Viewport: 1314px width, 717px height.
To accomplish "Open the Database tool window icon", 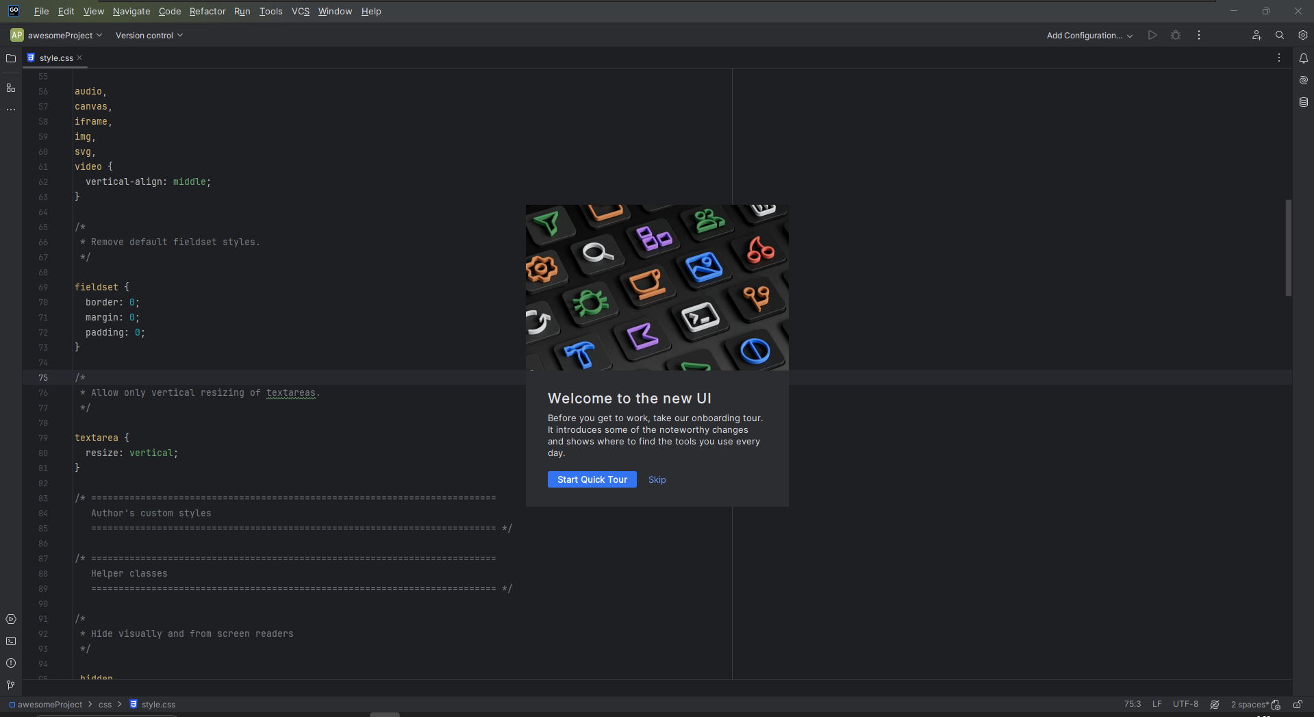I will (x=1304, y=102).
